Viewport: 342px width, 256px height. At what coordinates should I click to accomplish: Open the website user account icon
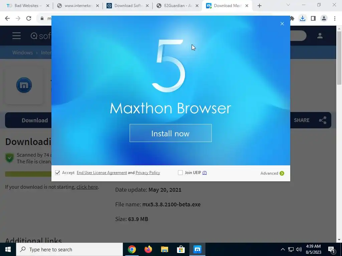tap(320, 36)
